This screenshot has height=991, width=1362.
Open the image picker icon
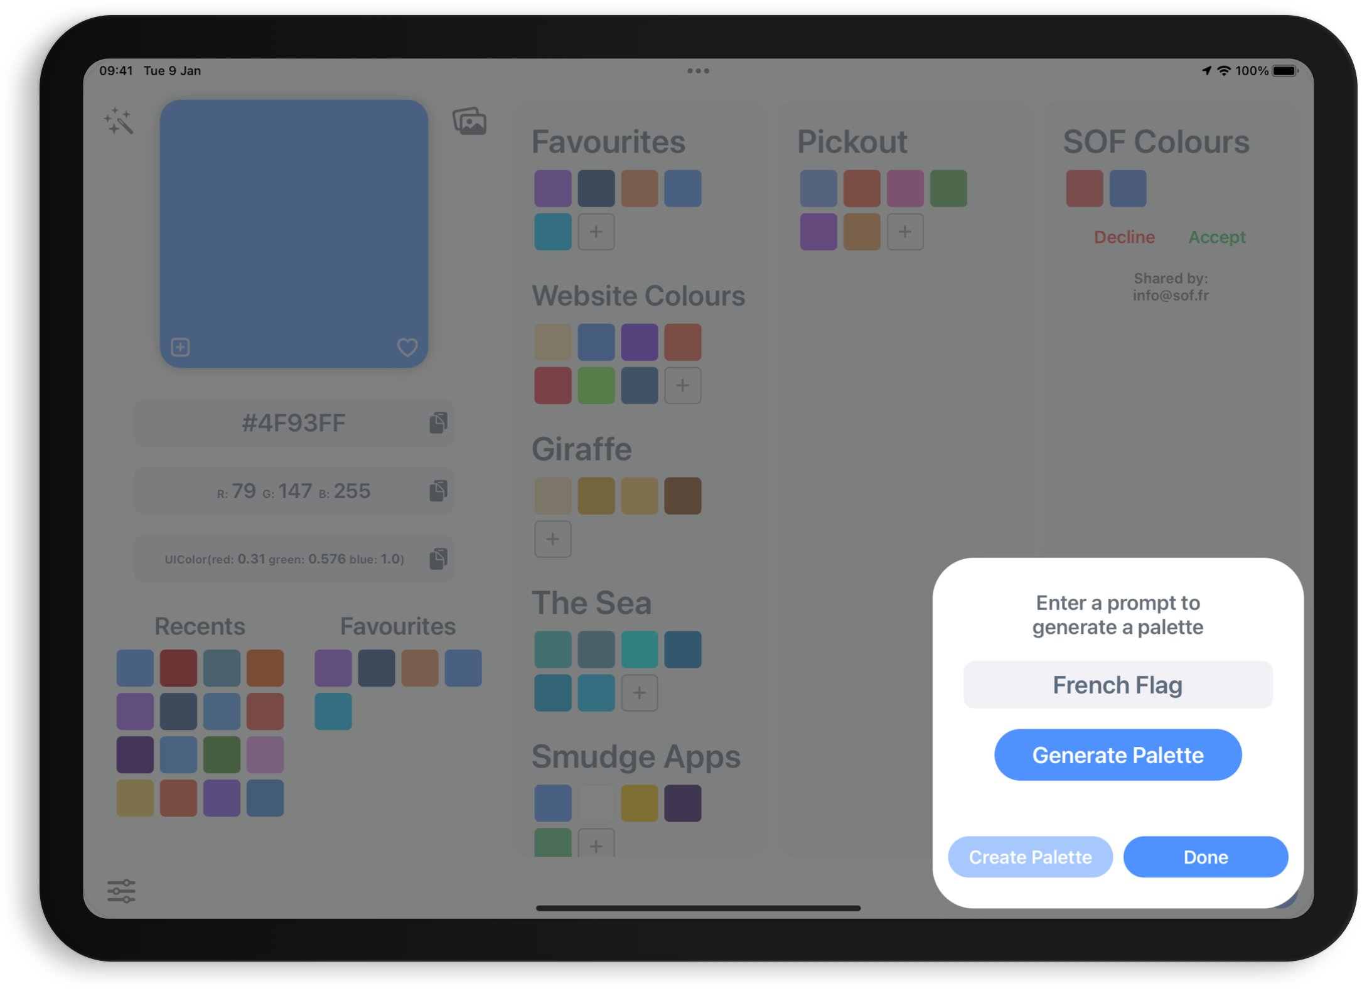469,121
